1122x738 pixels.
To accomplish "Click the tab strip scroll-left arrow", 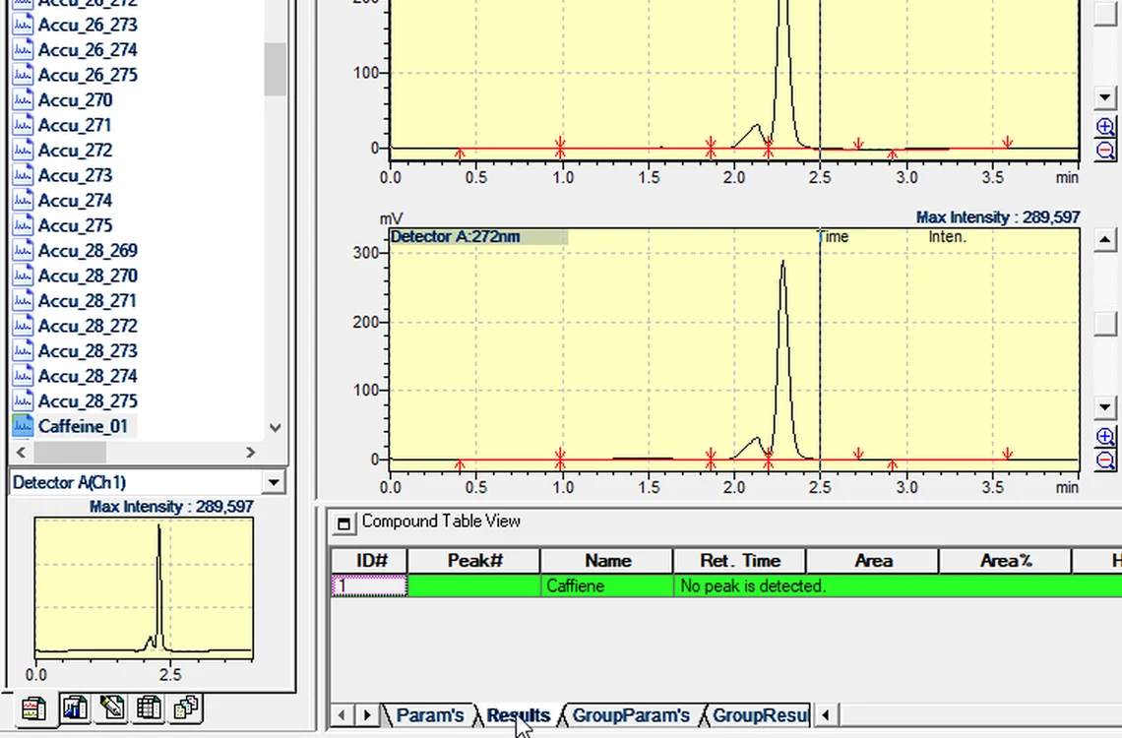I will tap(343, 715).
